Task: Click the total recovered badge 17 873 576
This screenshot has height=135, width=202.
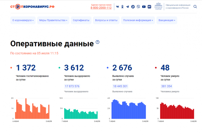Action: (x=72, y=86)
